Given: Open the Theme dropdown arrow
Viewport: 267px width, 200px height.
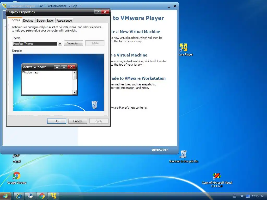Looking at the screenshot, I should point(60,44).
